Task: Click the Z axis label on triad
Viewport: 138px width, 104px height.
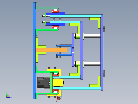Action: pyautogui.click(x=11, y=97)
